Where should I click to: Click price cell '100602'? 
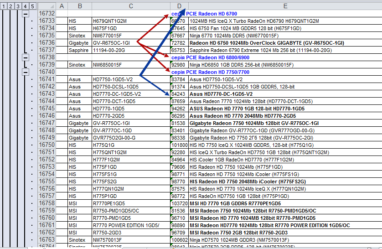[x=179, y=240]
